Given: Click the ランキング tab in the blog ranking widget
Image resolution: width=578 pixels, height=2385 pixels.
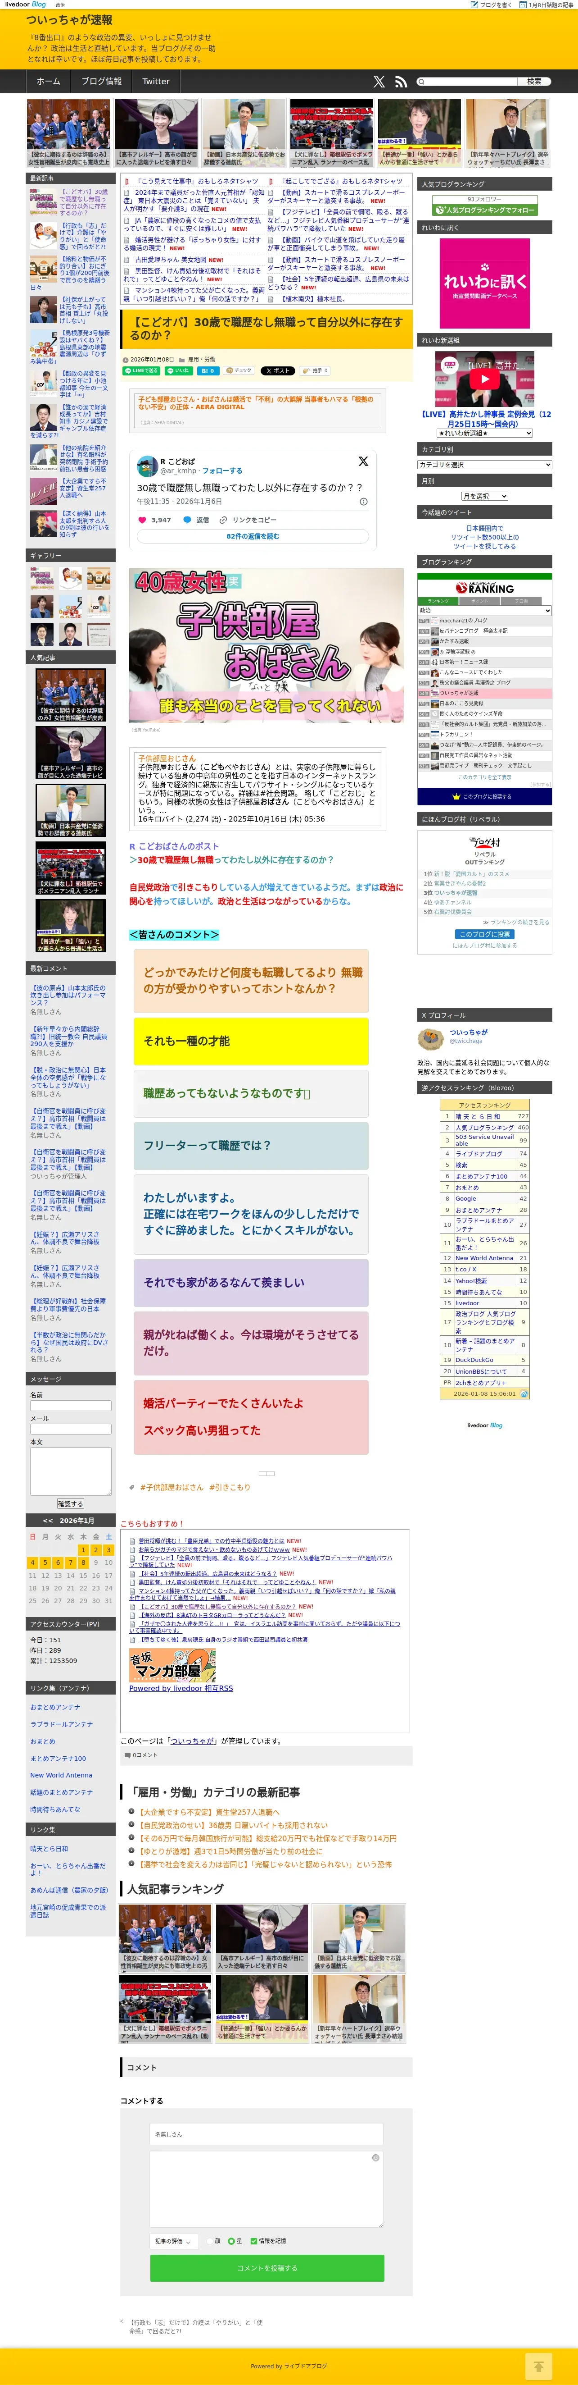Looking at the screenshot, I should 438,601.
